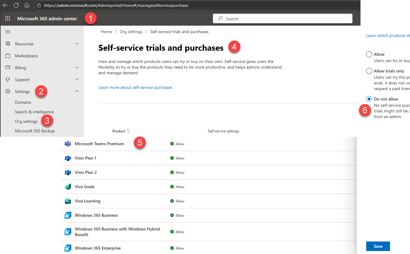Viewport: 410px width, 254px height.
Task: Click the Home breadcrumb link
Action: click(x=106, y=32)
